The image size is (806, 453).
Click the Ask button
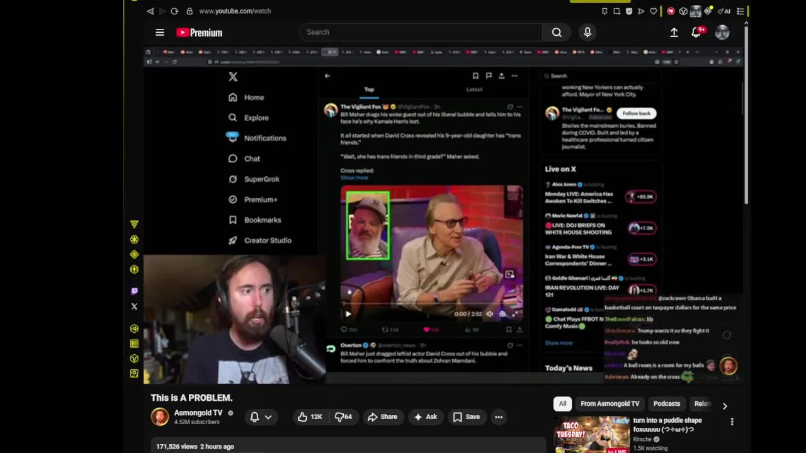coord(425,417)
